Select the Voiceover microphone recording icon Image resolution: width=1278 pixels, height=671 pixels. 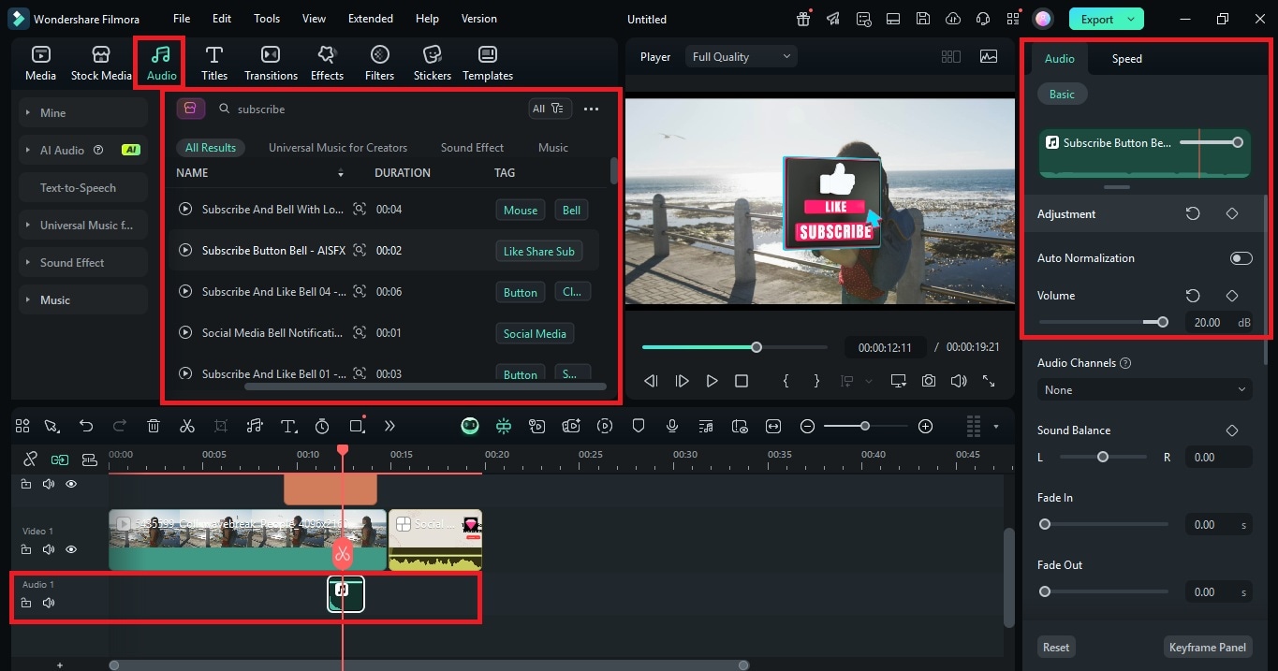tap(671, 426)
